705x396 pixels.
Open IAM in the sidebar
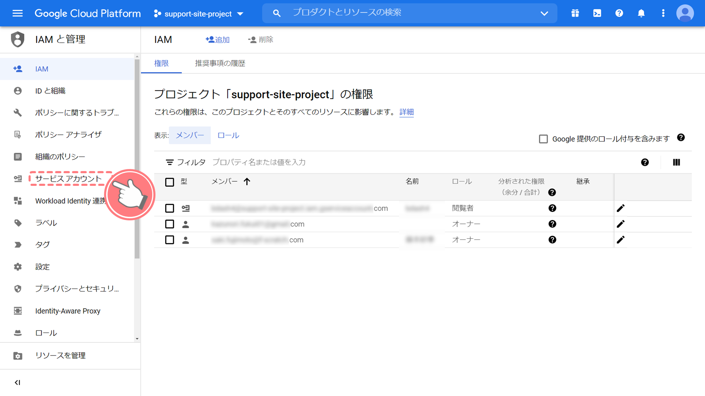(x=67, y=69)
